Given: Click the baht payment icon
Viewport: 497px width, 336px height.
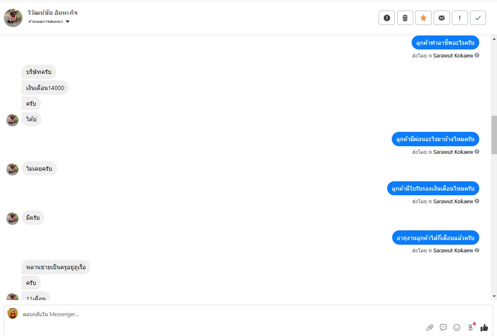Looking at the screenshot, I should 470,327.
